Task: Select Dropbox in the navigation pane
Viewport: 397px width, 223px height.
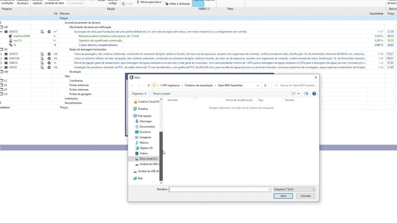Action: (143, 109)
